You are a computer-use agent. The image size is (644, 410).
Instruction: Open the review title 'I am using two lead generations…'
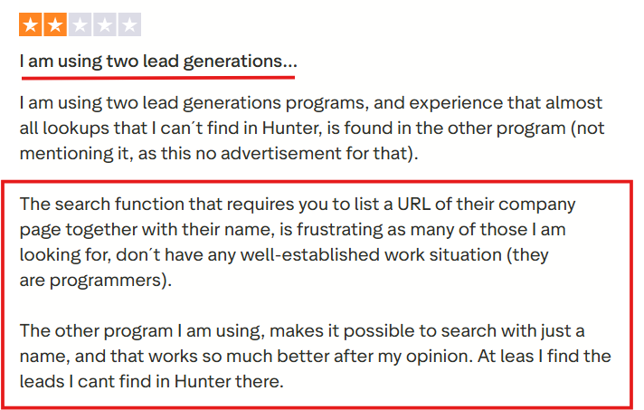pyautogui.click(x=158, y=62)
